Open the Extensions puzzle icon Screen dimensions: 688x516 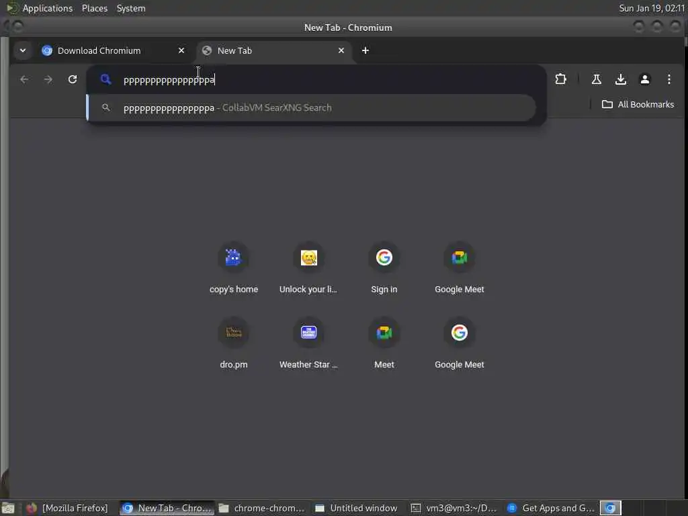560,79
